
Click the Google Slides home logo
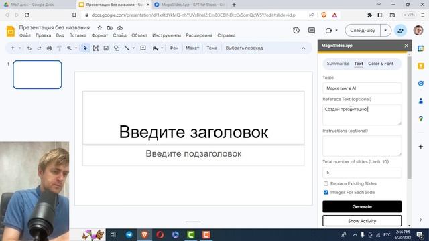pyautogui.click(x=11, y=31)
